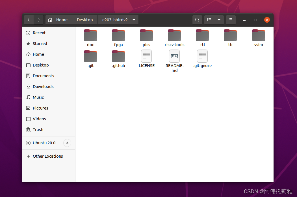
Task: Open Trash in the sidebar
Action: coord(49,130)
